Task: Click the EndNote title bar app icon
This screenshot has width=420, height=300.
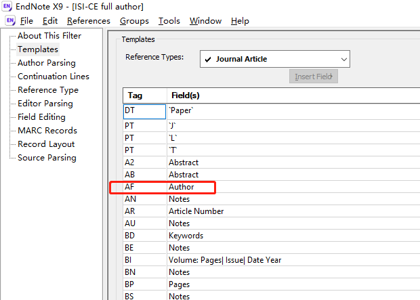Action: (x=7, y=6)
